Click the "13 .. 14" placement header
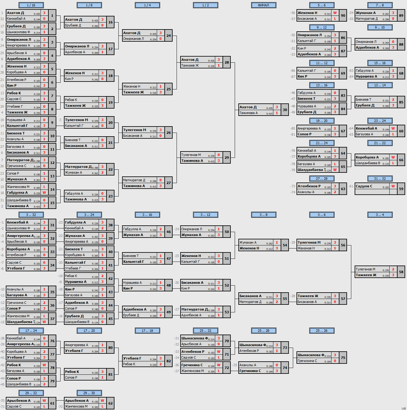This screenshot has height=410, width=407. [380, 85]
